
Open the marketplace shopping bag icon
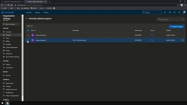pyautogui.click(x=170, y=12)
